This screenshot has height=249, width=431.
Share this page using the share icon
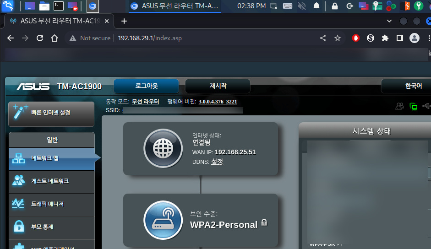pos(323,38)
